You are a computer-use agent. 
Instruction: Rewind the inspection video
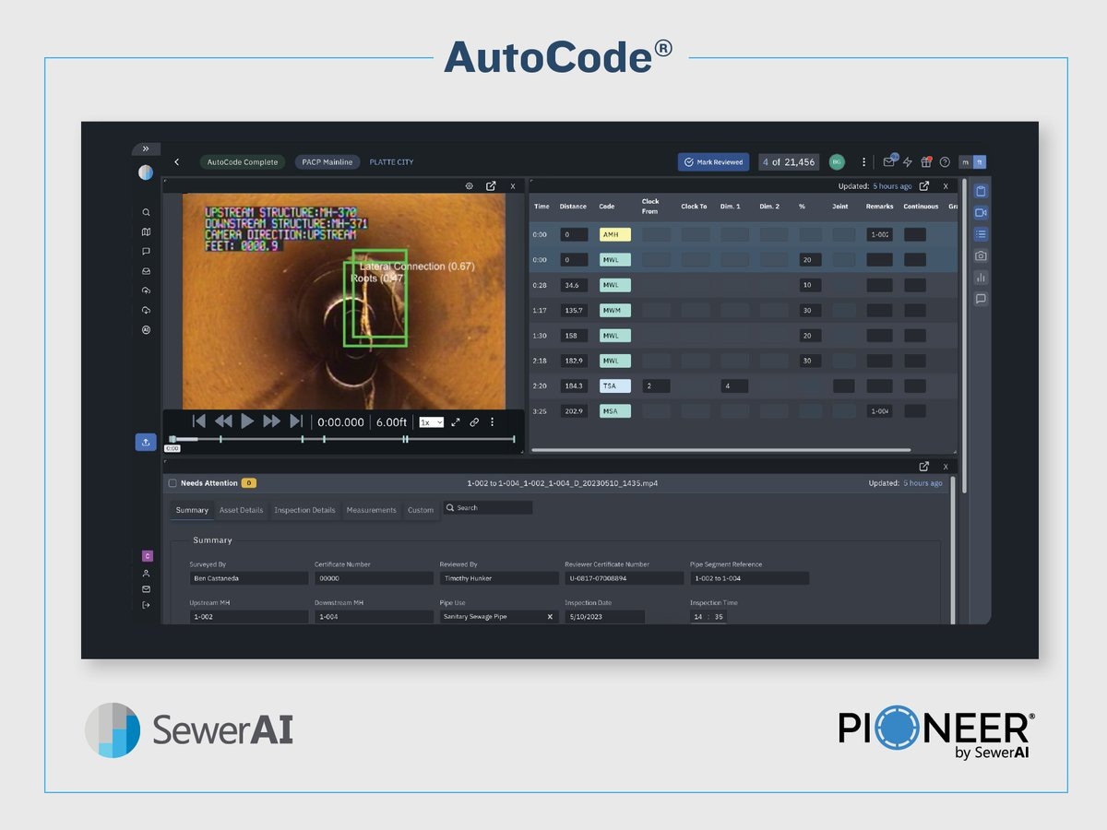click(223, 421)
